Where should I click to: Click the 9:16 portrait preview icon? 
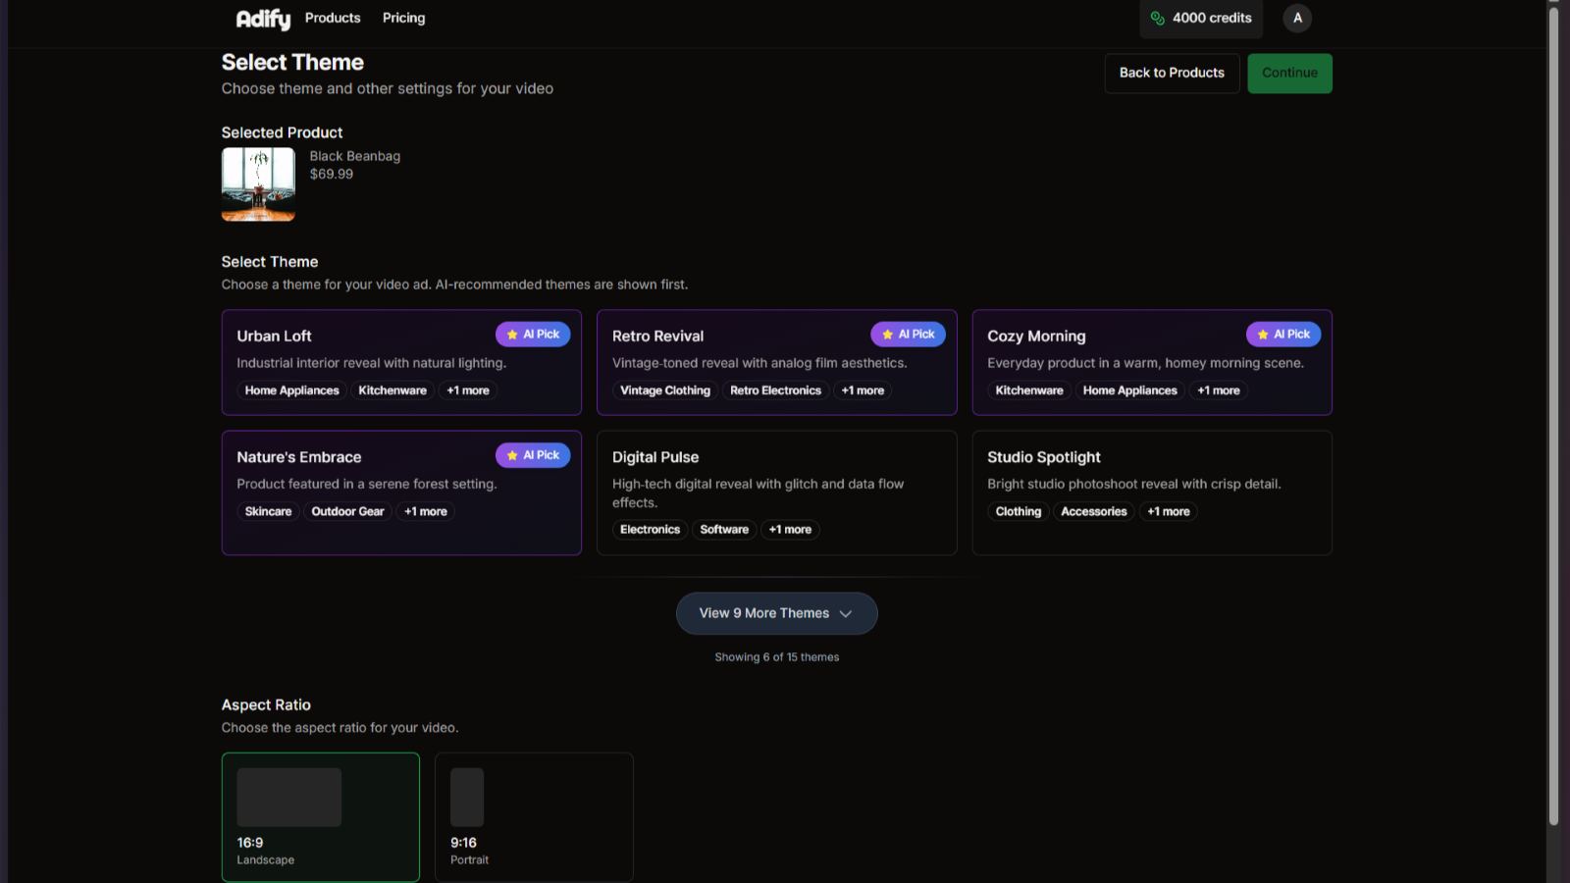(x=467, y=797)
